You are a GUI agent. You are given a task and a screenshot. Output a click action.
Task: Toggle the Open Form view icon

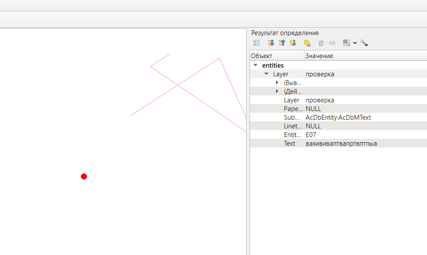pos(257,43)
